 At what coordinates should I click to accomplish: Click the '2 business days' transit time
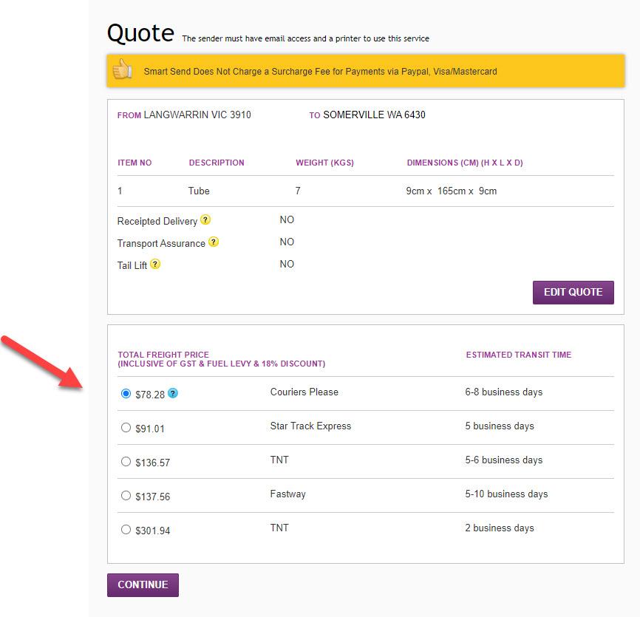[500, 528]
